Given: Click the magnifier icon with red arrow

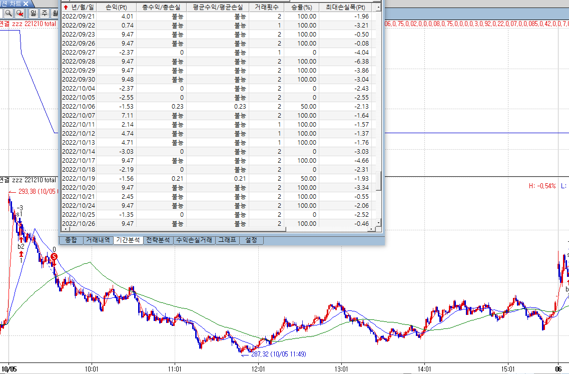Looking at the screenshot, I should pyautogui.click(x=20, y=13).
